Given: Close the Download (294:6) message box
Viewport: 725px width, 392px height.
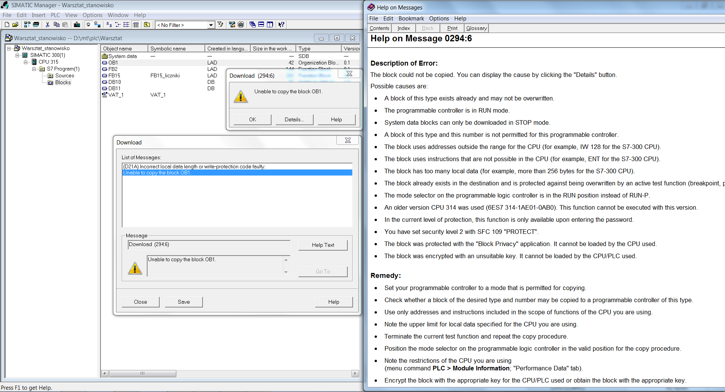Looking at the screenshot, I should point(349,74).
